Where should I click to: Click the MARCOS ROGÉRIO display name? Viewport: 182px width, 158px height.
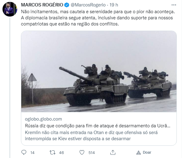pyautogui.click(x=42, y=5)
